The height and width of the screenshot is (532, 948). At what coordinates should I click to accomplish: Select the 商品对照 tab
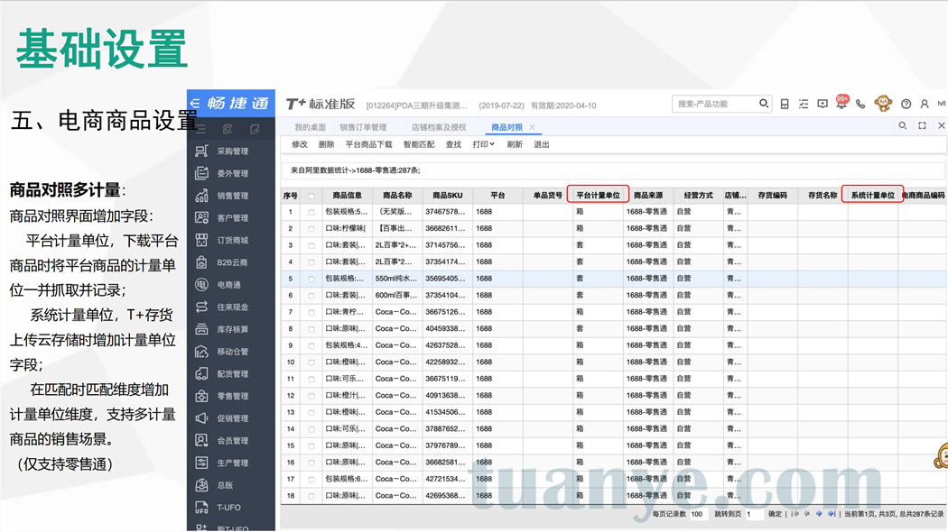click(507, 127)
